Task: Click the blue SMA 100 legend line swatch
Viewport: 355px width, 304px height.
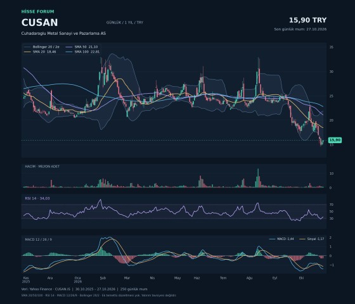Action: point(69,52)
